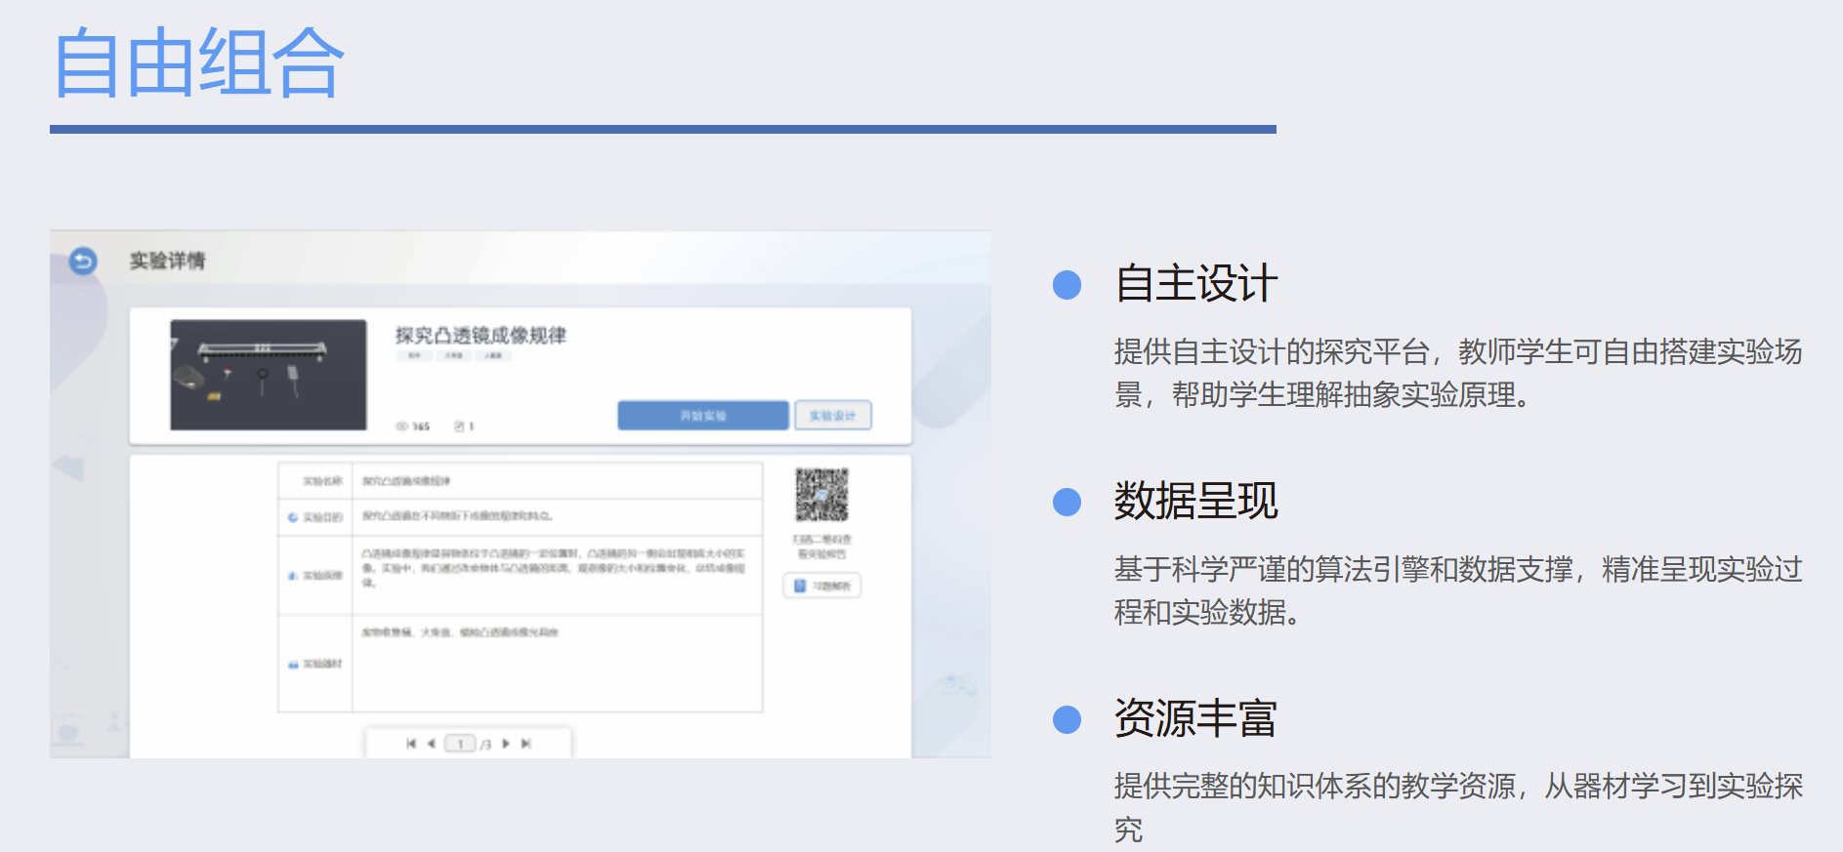1843x852 pixels.
Task: Click the 实验目的 row icon
Action: pyautogui.click(x=292, y=517)
